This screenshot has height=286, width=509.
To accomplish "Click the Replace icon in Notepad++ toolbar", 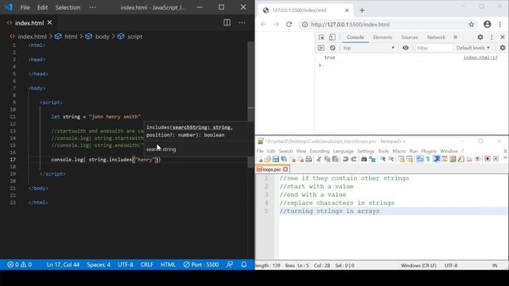I will (x=372, y=159).
